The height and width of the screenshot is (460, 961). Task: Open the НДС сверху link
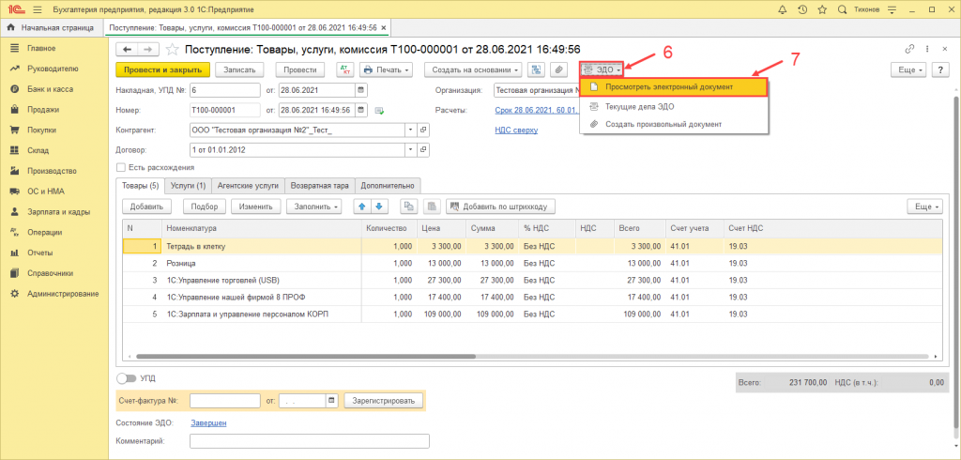(516, 130)
